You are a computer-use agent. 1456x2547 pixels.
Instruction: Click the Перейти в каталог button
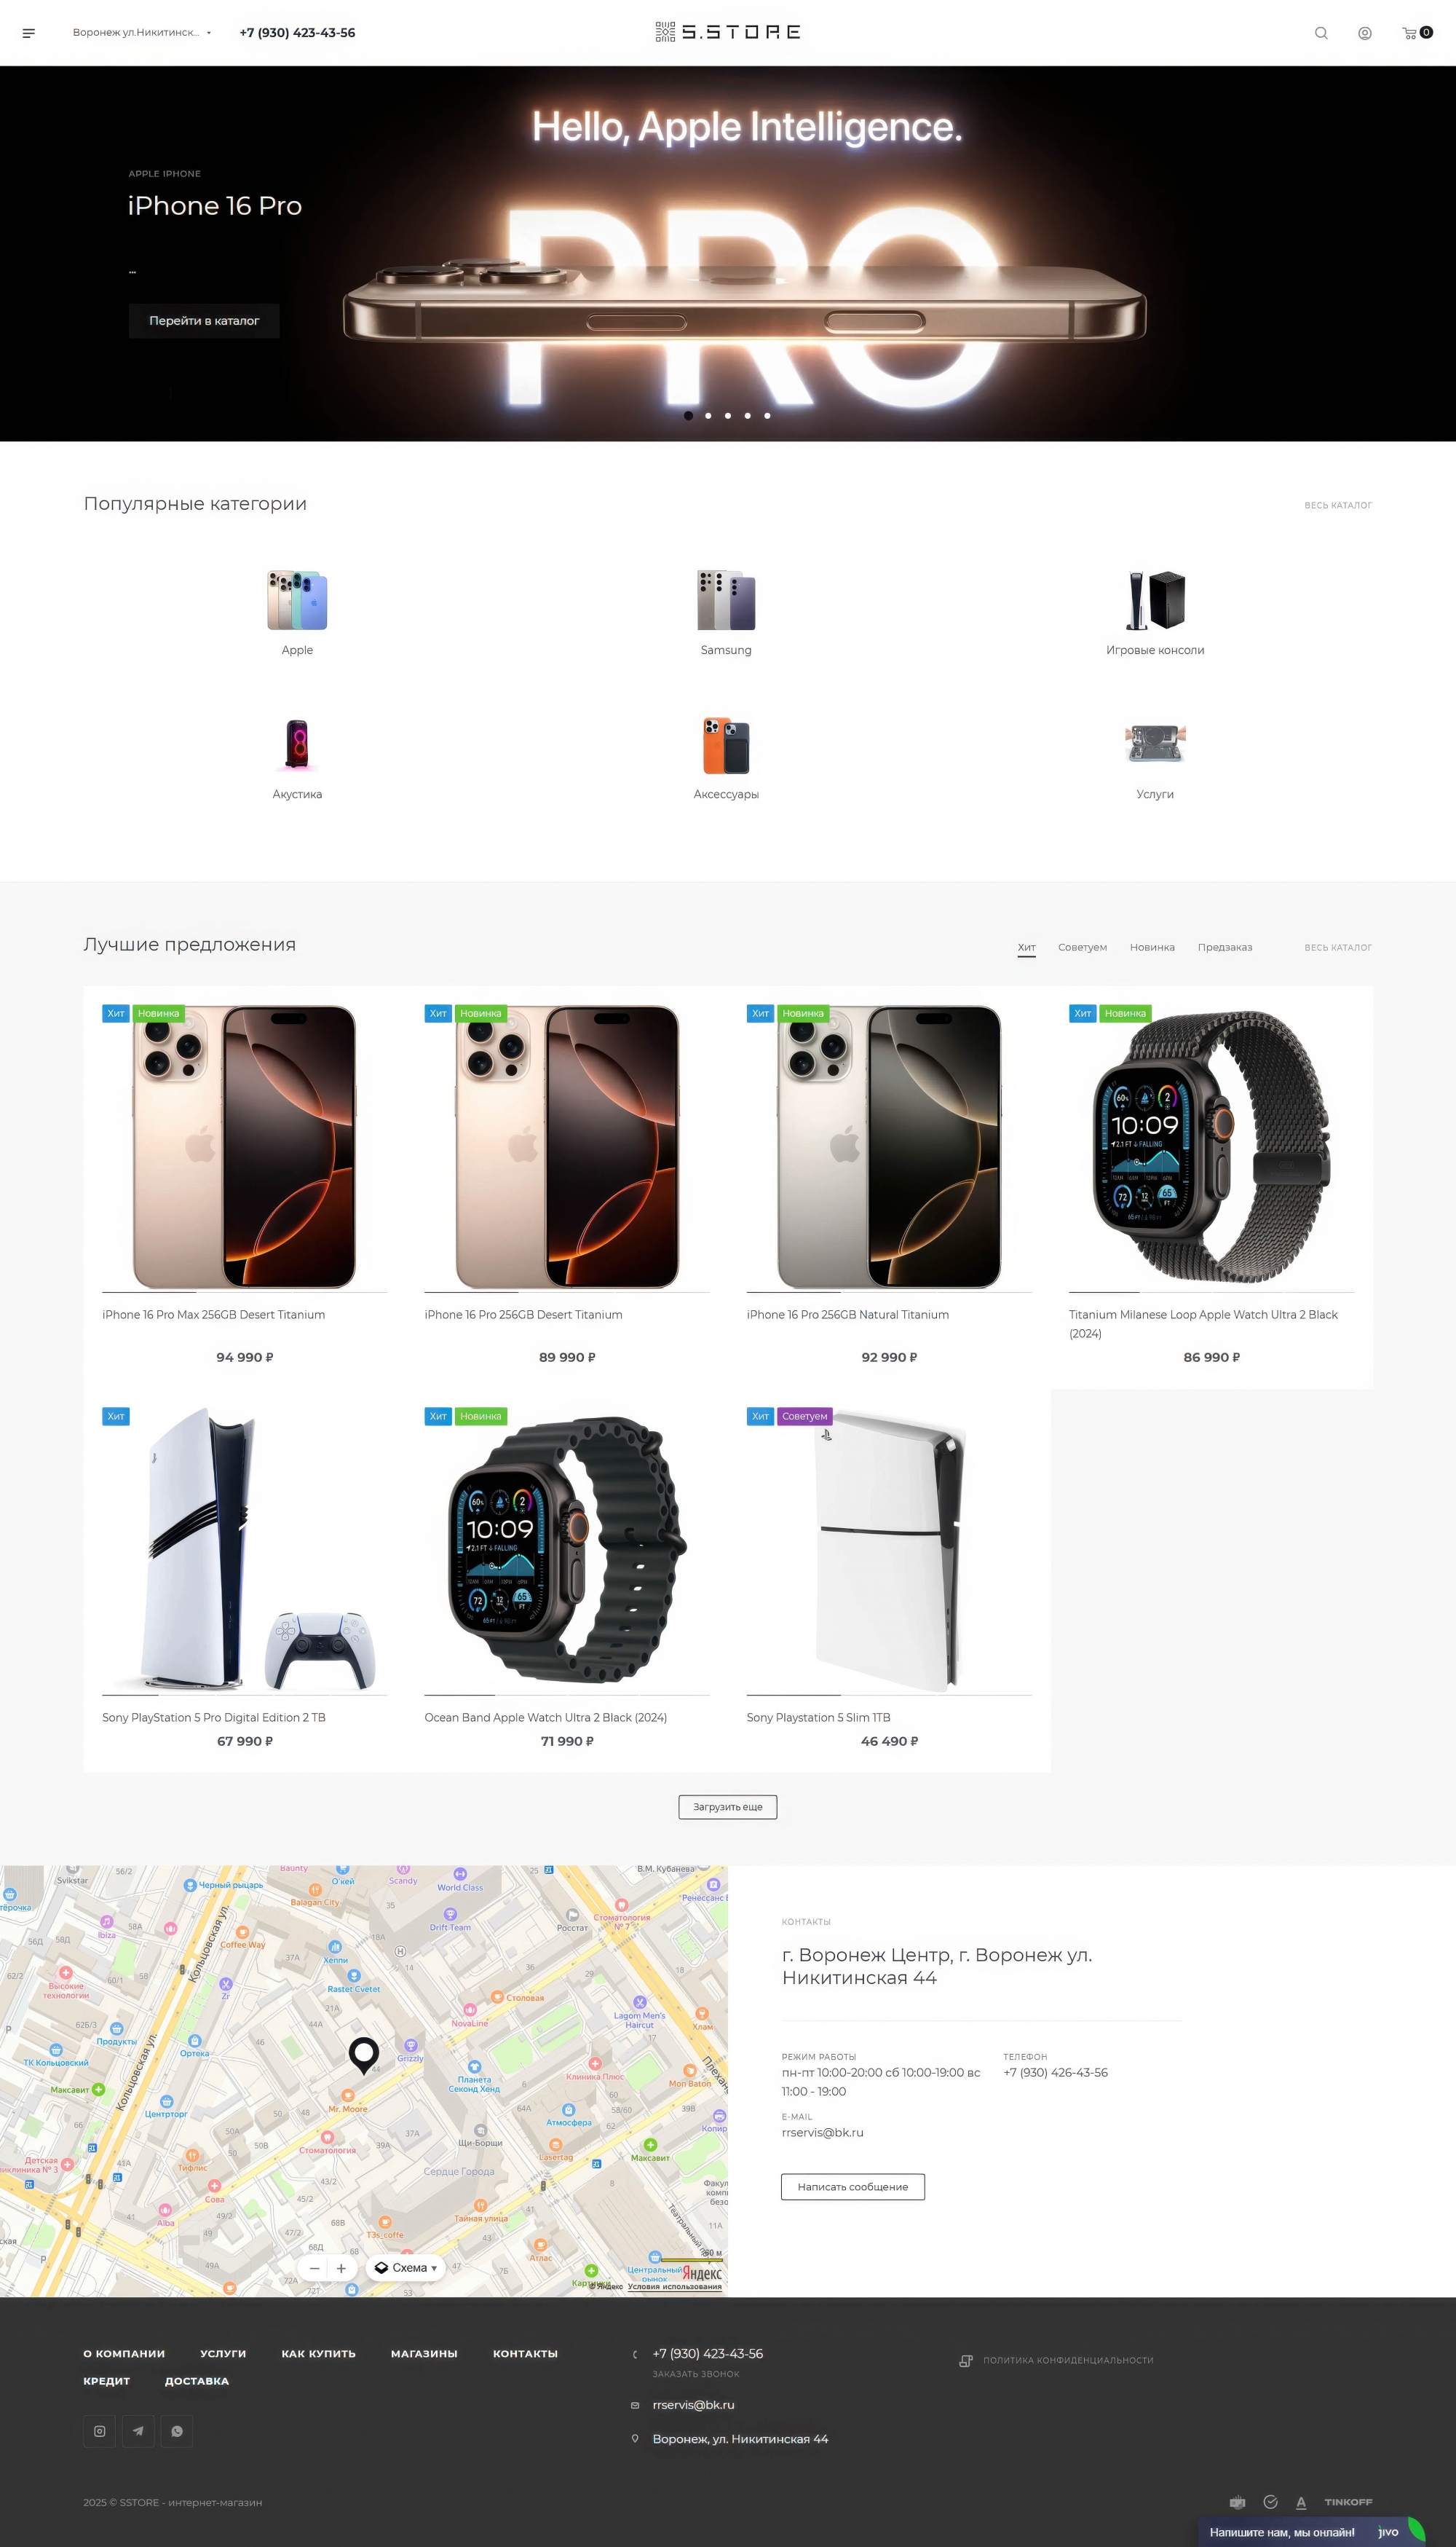[204, 321]
